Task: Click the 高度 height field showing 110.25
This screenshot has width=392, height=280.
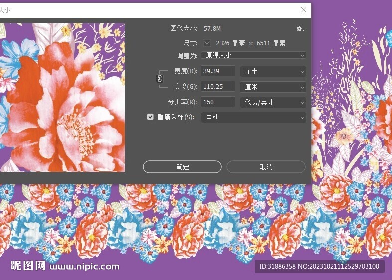Action: click(x=218, y=87)
